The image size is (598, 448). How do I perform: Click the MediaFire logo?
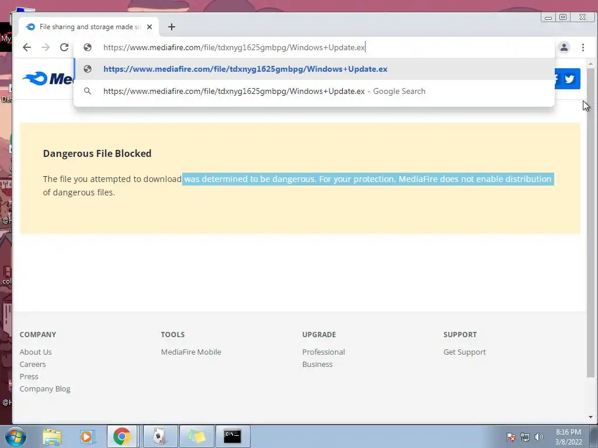click(x=48, y=79)
